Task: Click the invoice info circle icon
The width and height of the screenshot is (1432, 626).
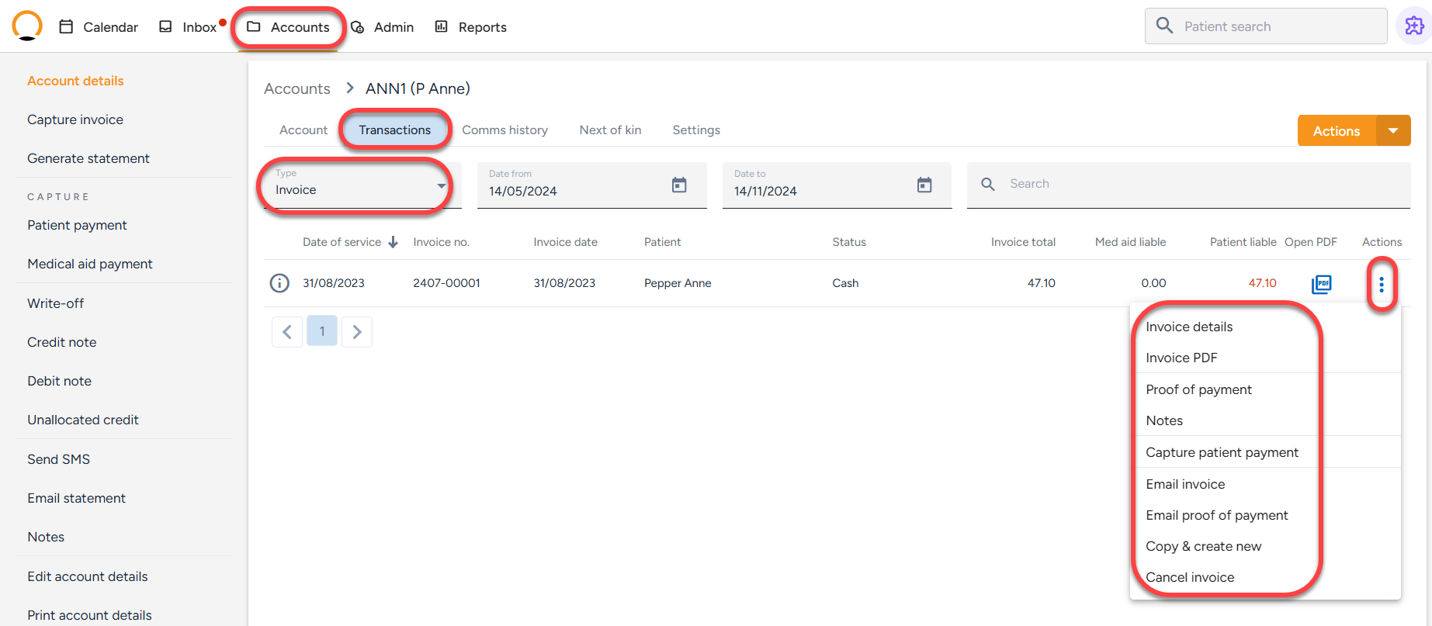Action: click(x=279, y=283)
